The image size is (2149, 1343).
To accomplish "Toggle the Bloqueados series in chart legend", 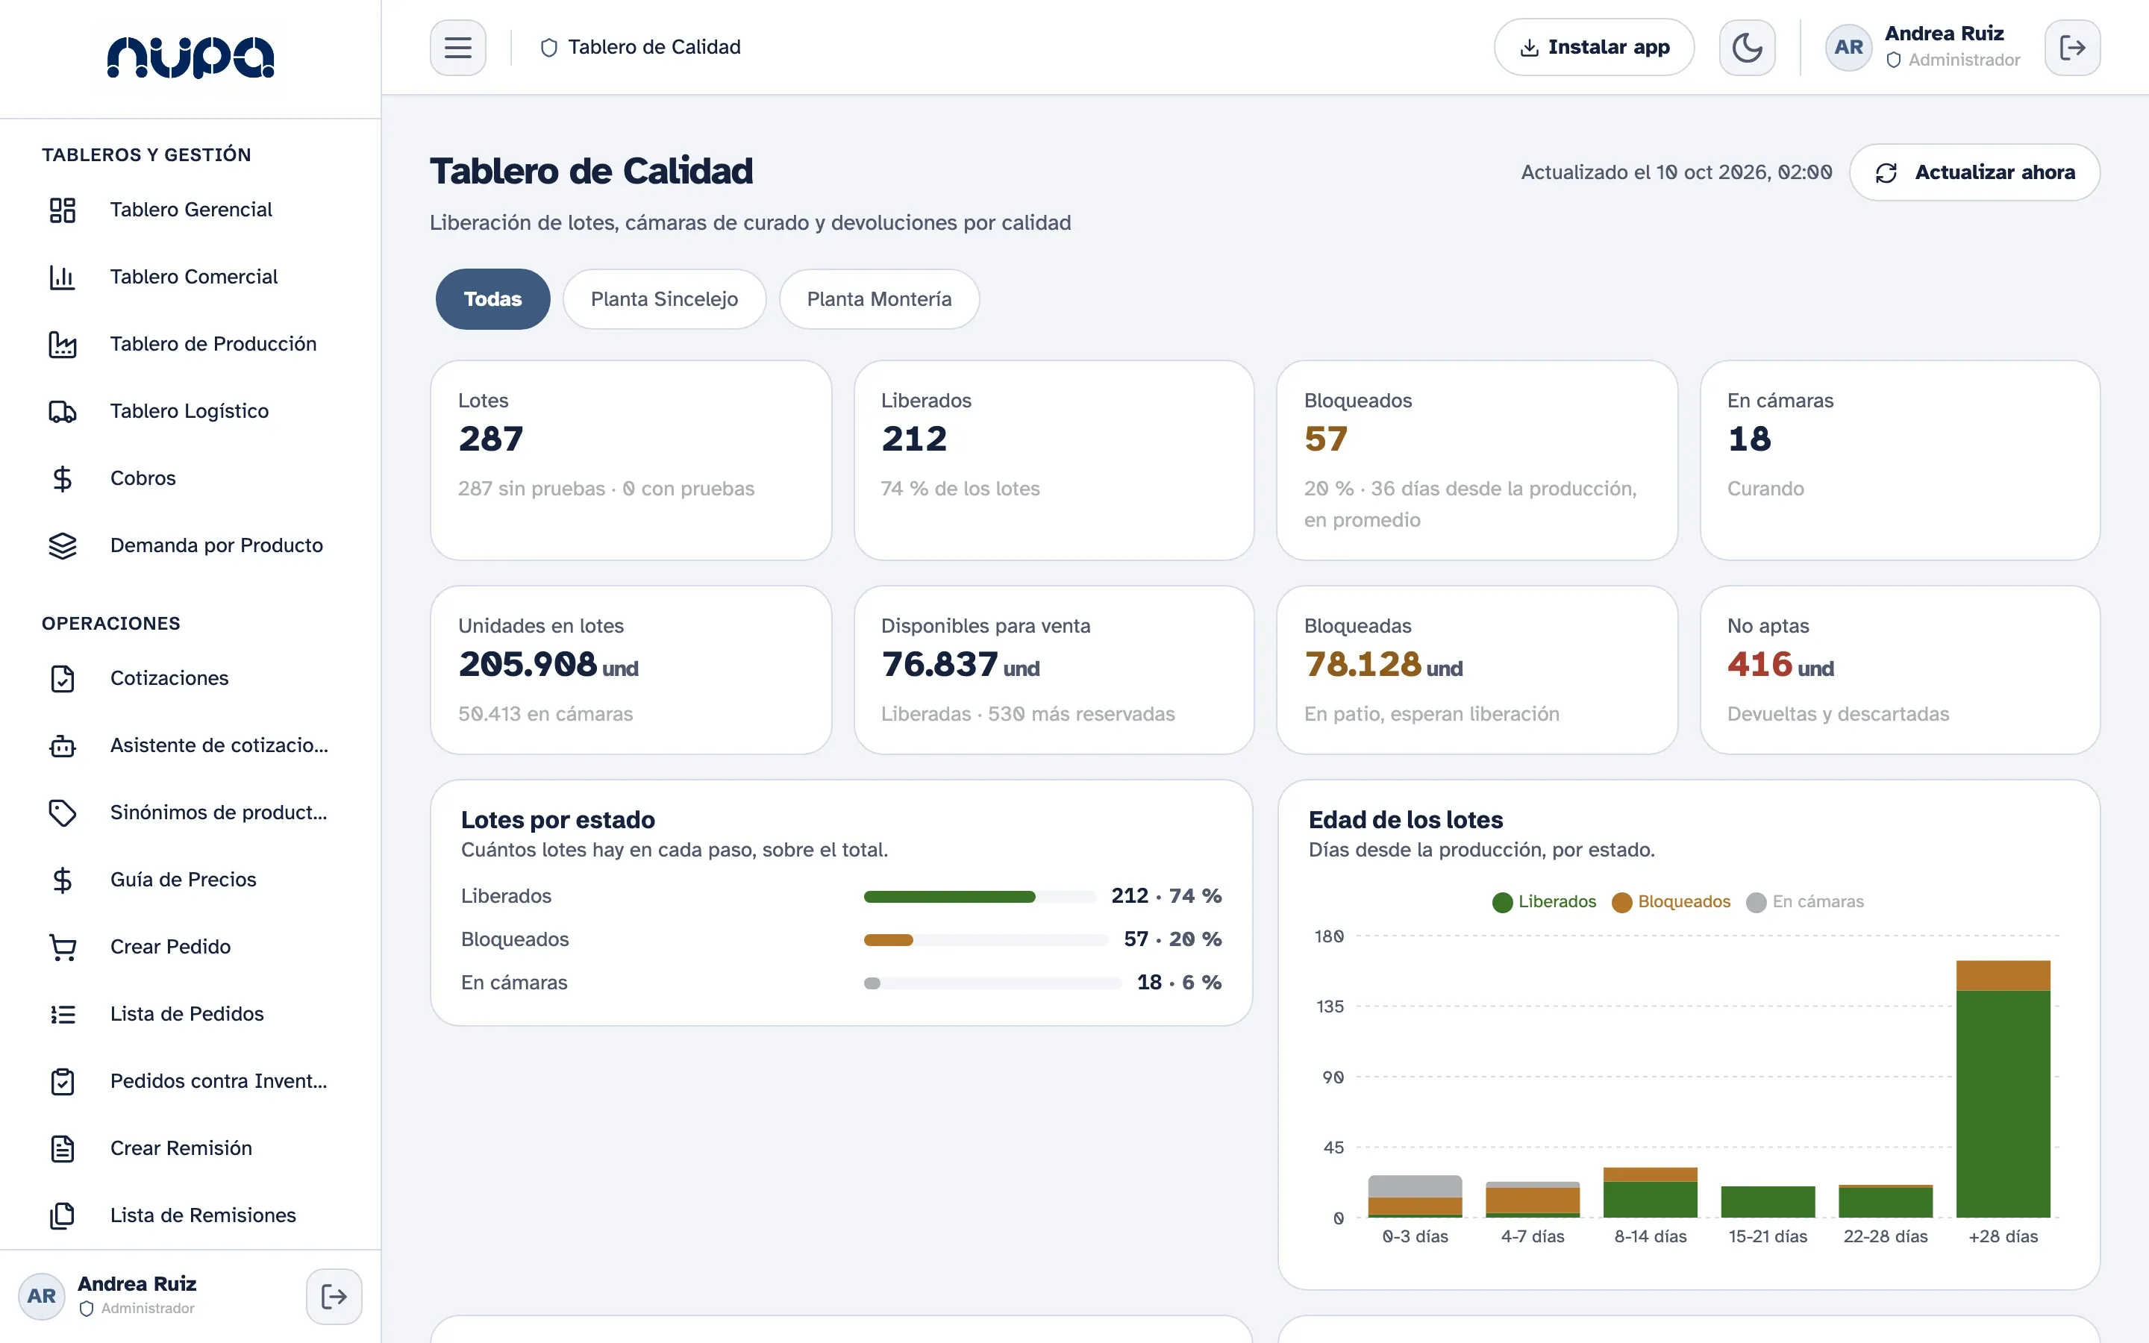I will click(x=1671, y=901).
